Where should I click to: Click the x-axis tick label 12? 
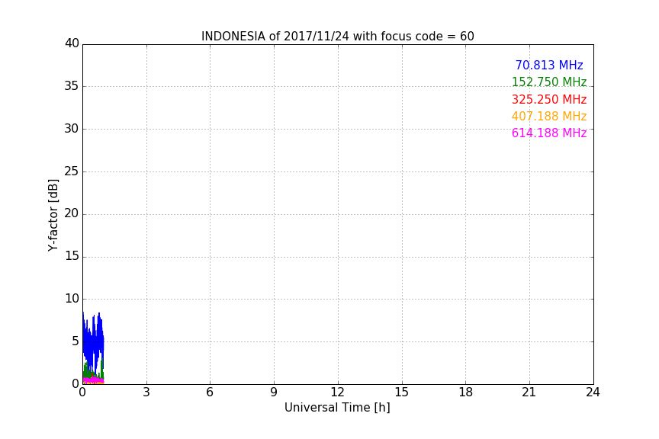pyautogui.click(x=337, y=393)
